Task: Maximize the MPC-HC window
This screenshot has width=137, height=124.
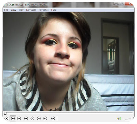Action: click(x=122, y=4)
